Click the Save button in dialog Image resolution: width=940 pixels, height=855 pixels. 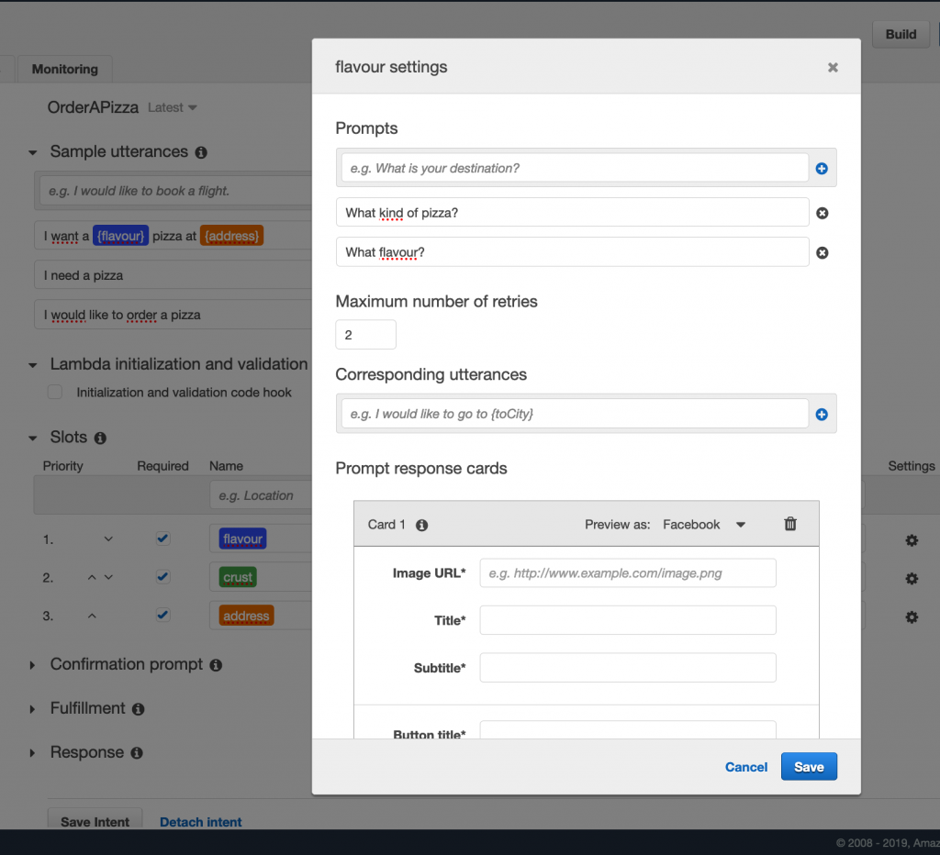click(809, 767)
